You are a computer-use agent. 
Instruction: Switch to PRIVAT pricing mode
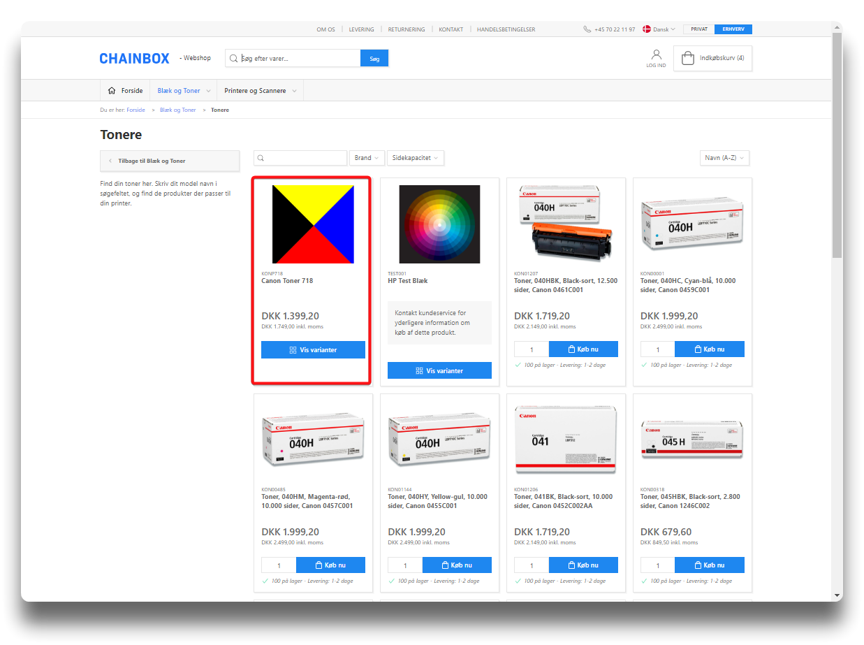698,29
